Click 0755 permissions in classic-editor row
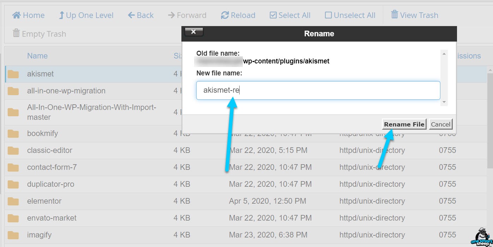Screen dimensions: 493x247 (447, 150)
